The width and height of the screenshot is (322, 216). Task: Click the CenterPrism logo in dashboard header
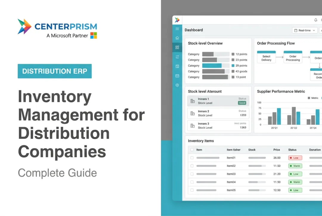(x=177, y=20)
